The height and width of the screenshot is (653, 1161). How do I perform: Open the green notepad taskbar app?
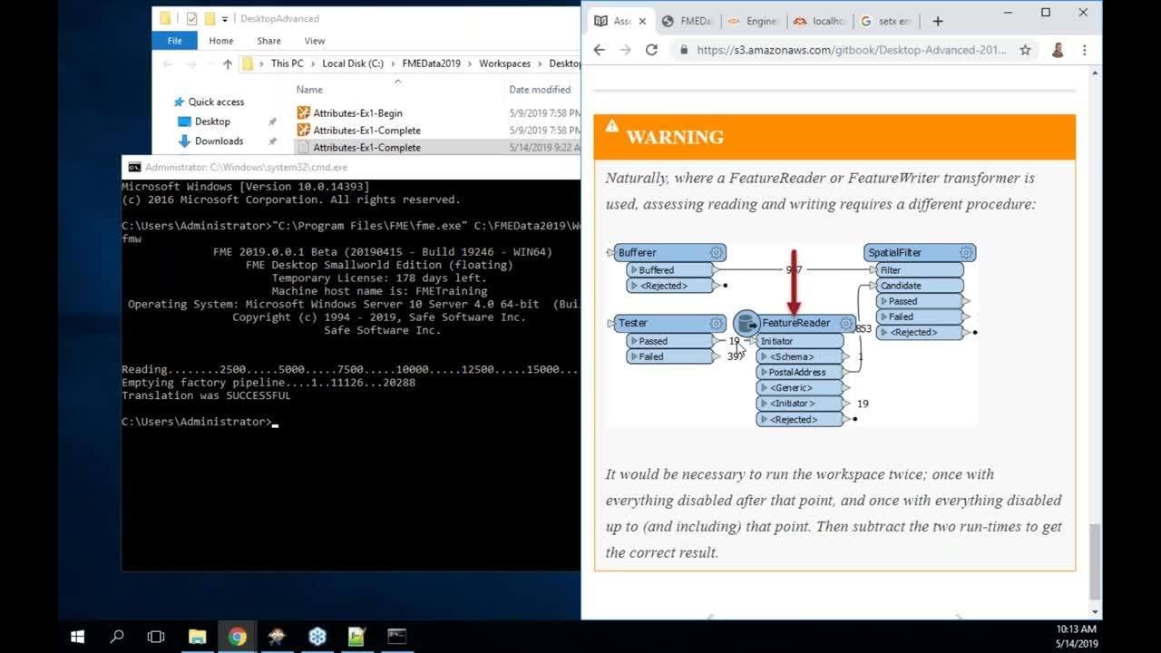[x=356, y=637]
